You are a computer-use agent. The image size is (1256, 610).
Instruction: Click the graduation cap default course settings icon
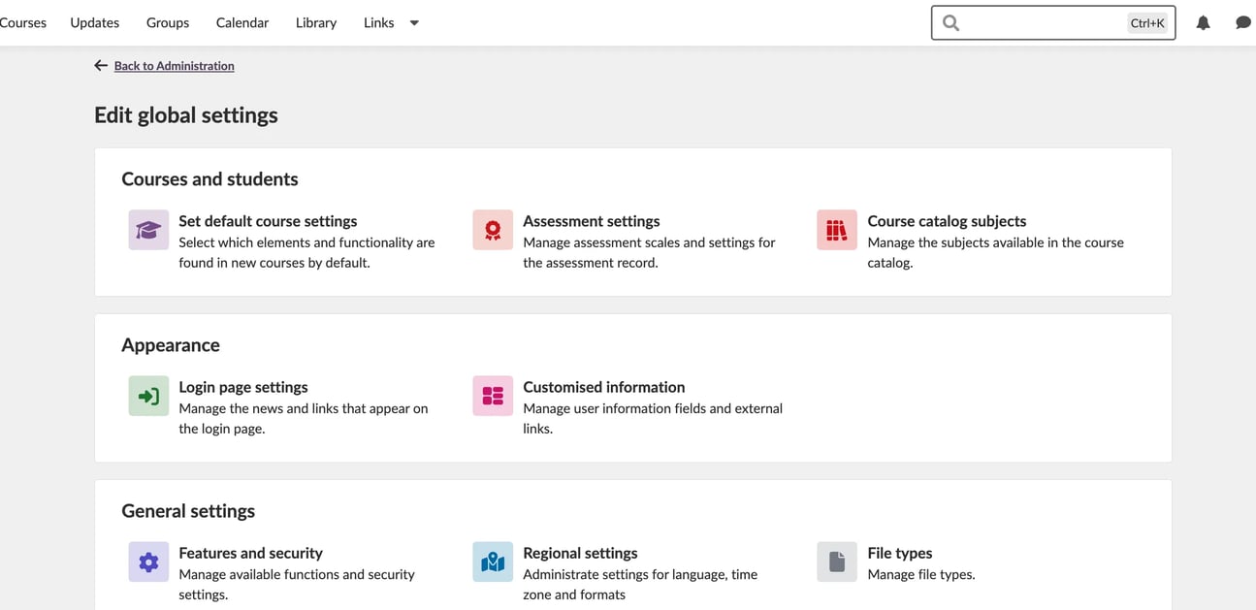[148, 231]
